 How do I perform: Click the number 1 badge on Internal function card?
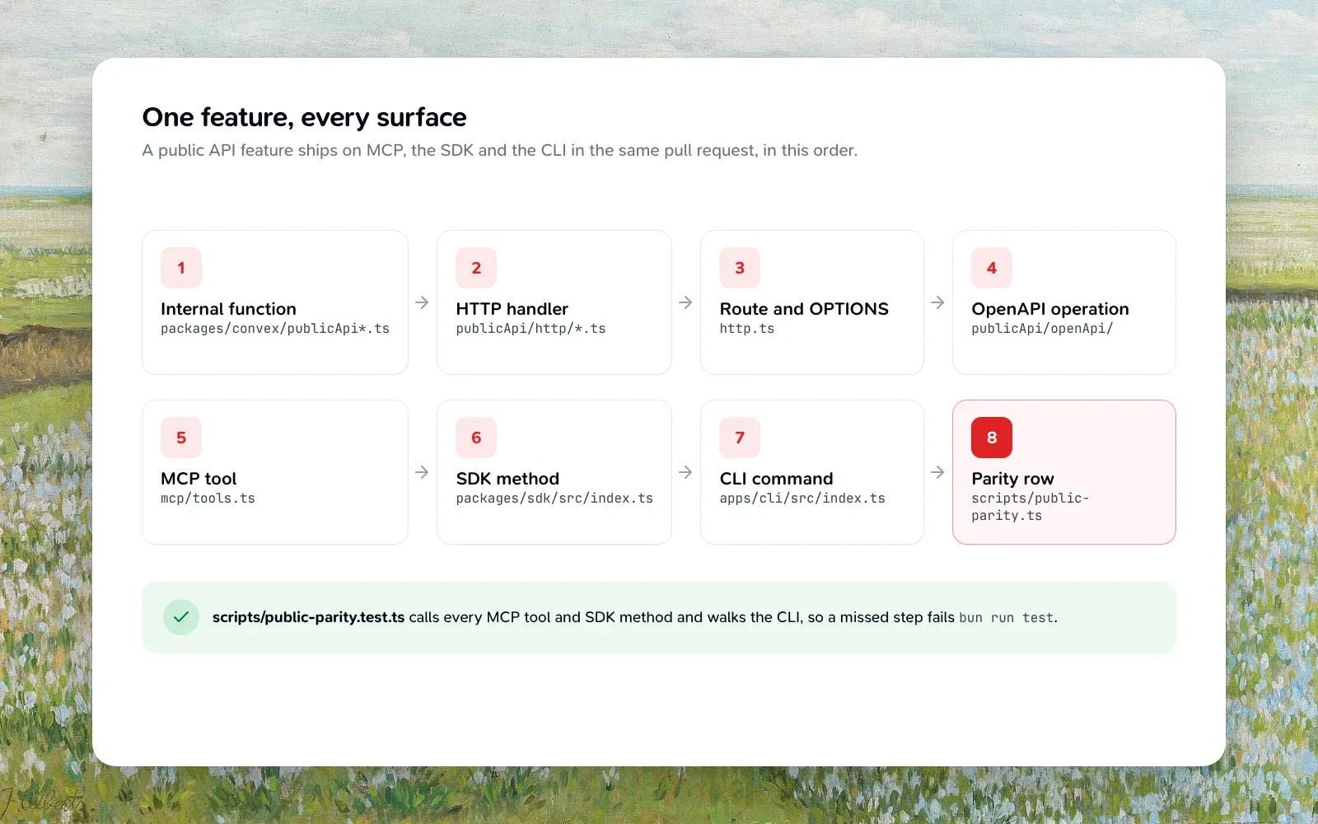point(181,268)
